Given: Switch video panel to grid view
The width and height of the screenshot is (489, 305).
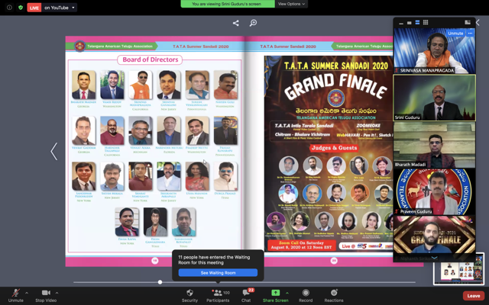Looking at the screenshot, I should tap(426, 22).
